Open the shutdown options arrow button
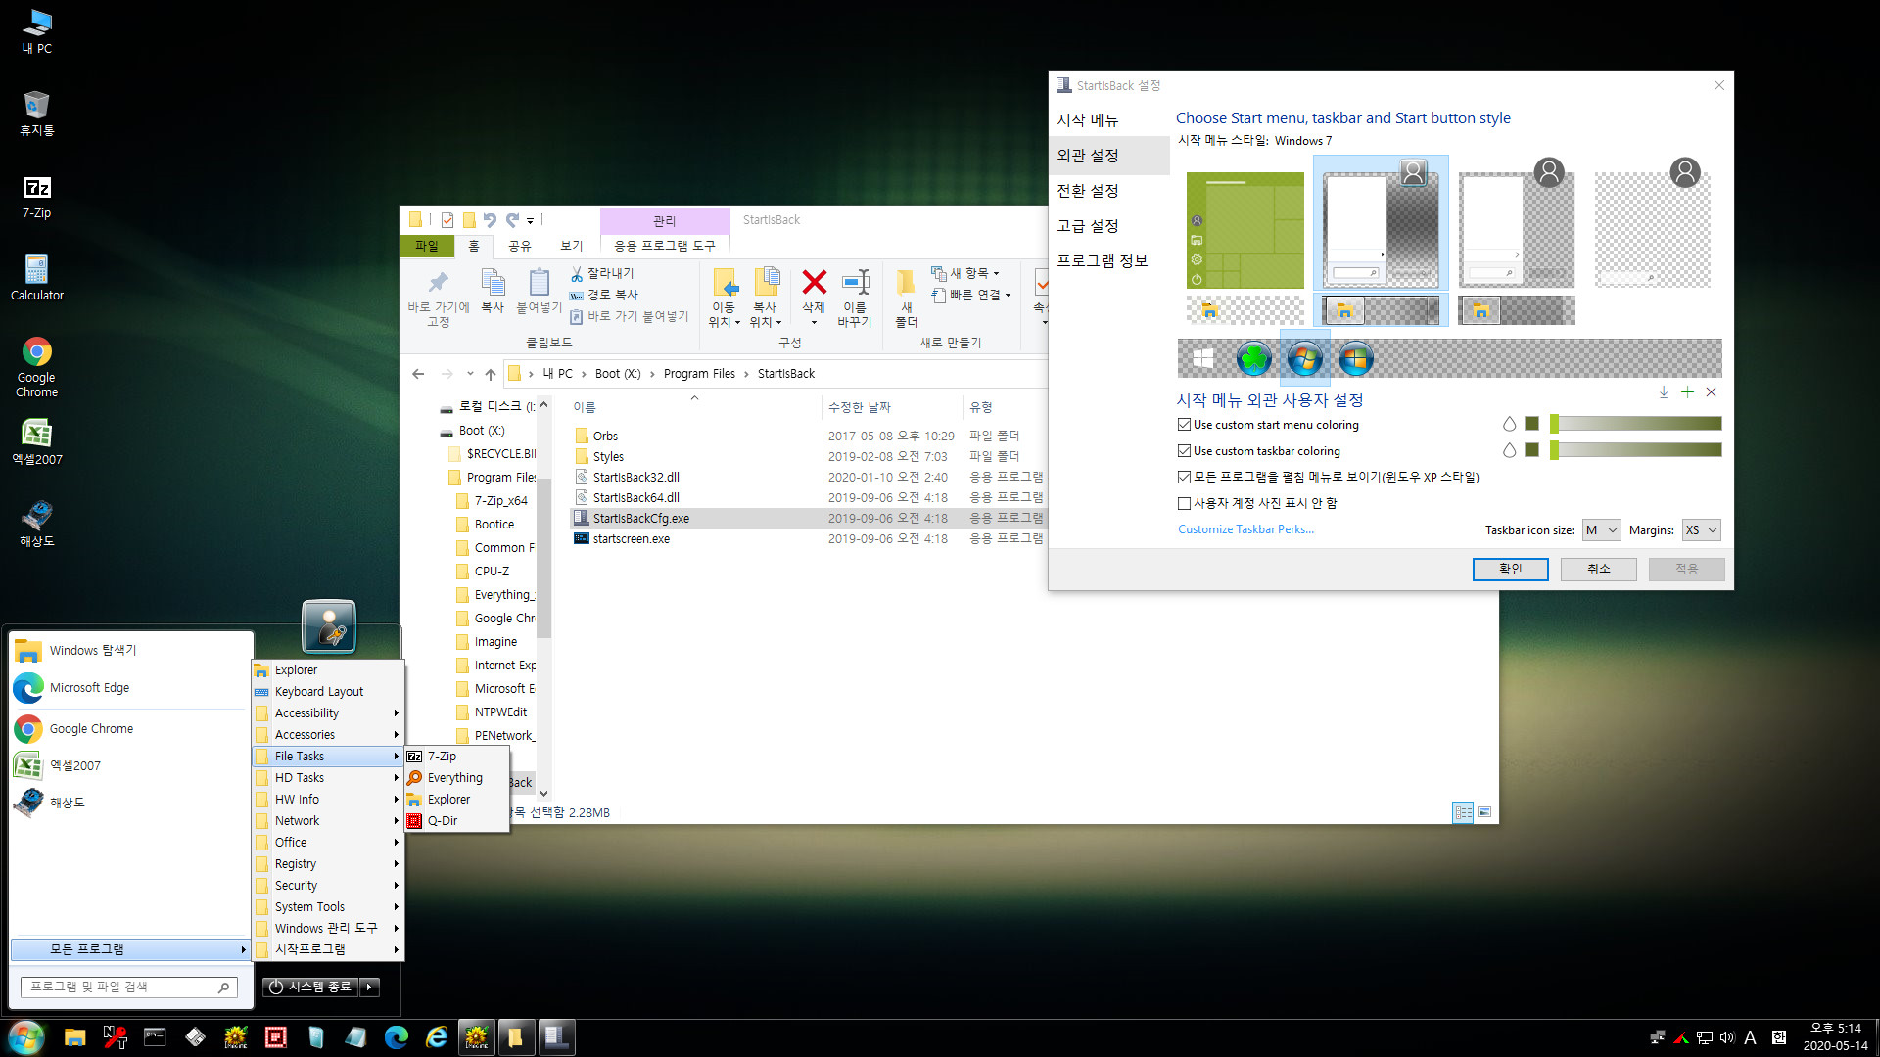This screenshot has height=1057, width=1880. 370,988
